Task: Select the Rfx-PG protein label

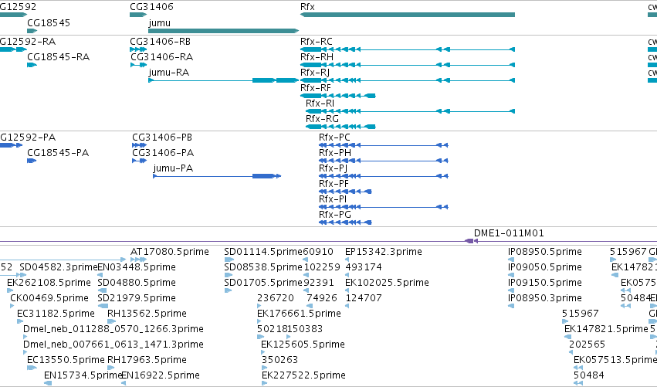Action: click(x=335, y=215)
